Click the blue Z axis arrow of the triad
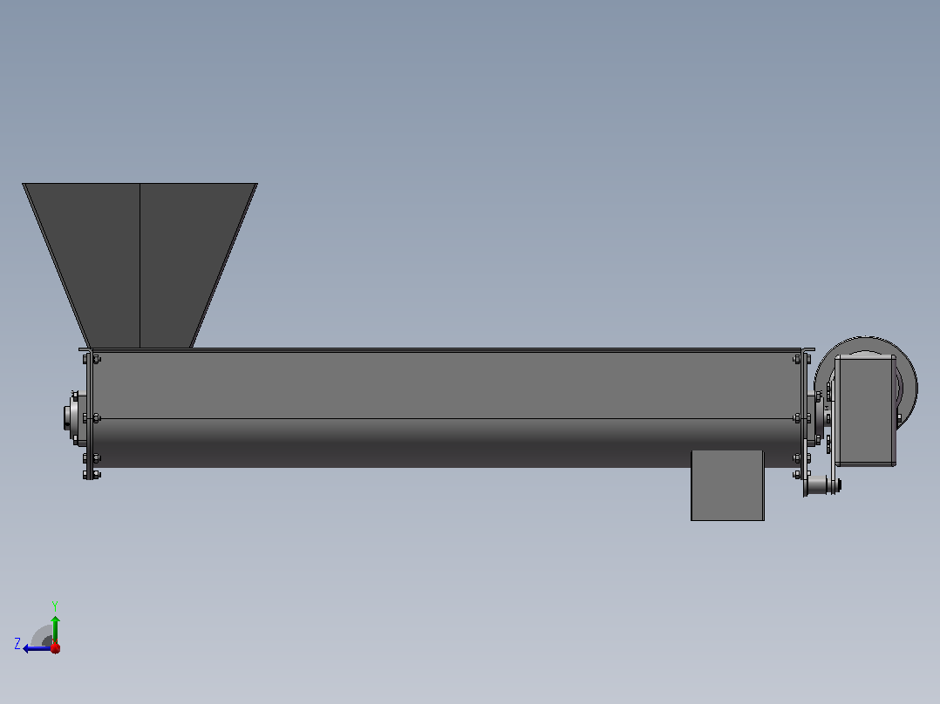The width and height of the screenshot is (940, 704). point(36,648)
